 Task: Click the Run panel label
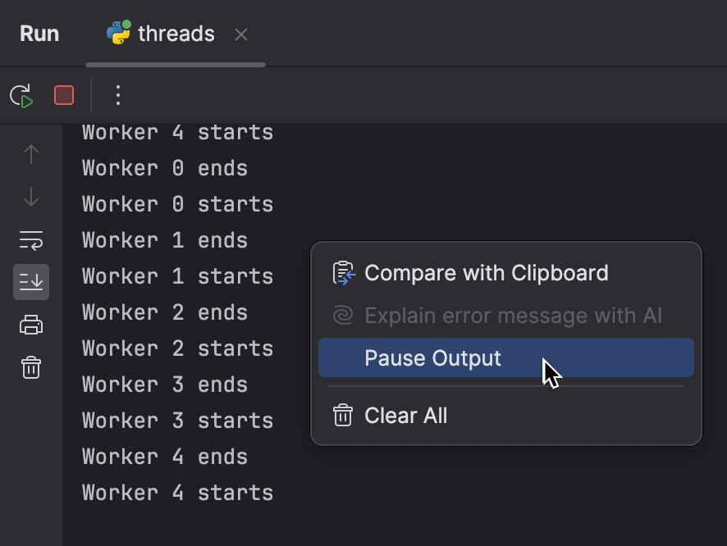(x=39, y=33)
